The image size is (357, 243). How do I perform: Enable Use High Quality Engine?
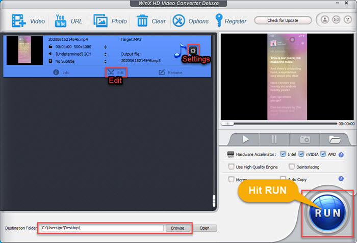[x=232, y=166]
